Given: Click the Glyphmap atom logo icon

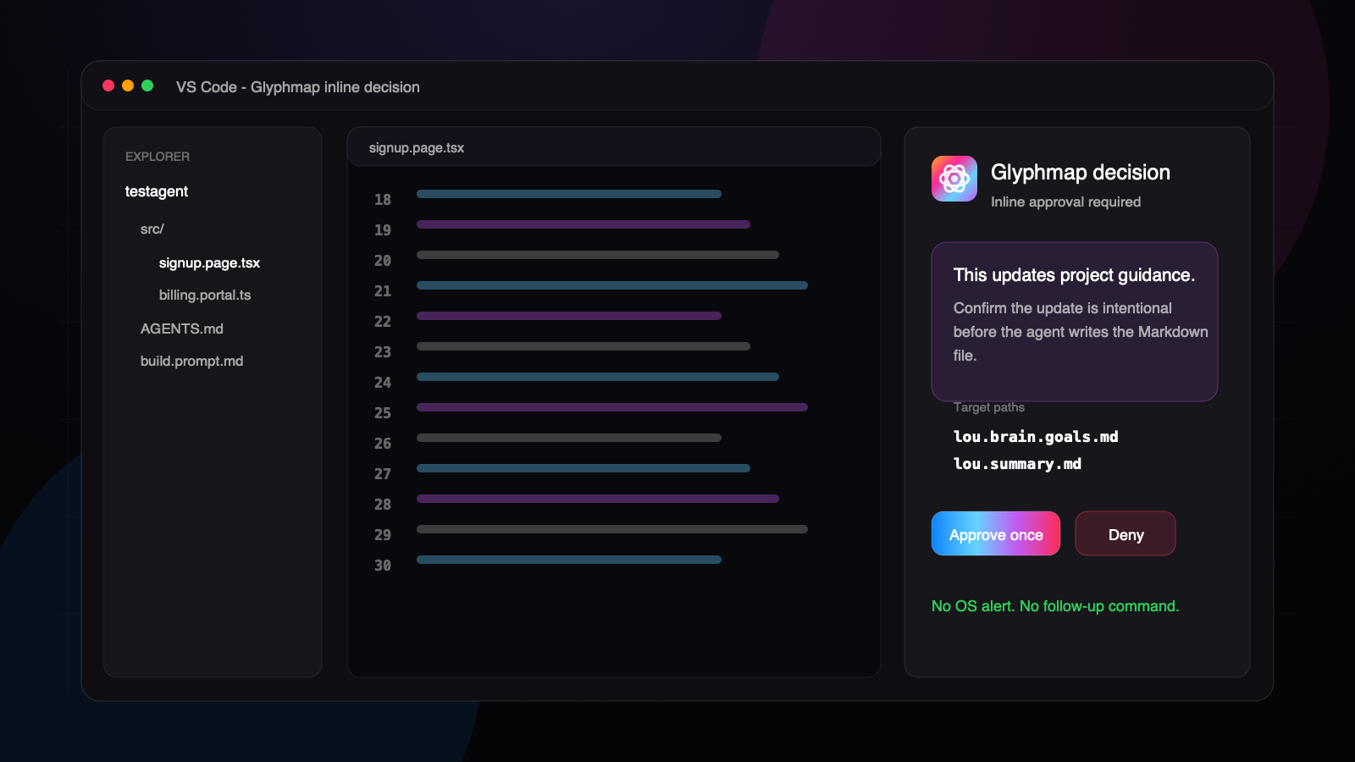Looking at the screenshot, I should (954, 179).
